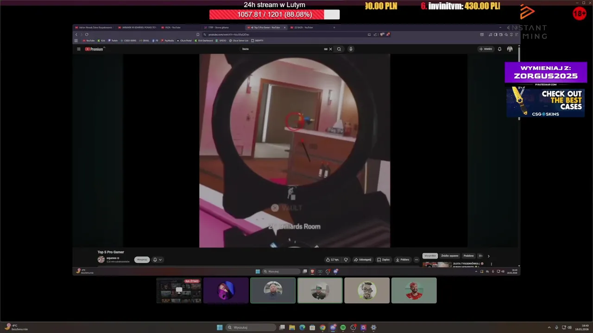Show hidden system tray icons chevron
This screenshot has height=333, width=593.
tap(549, 327)
